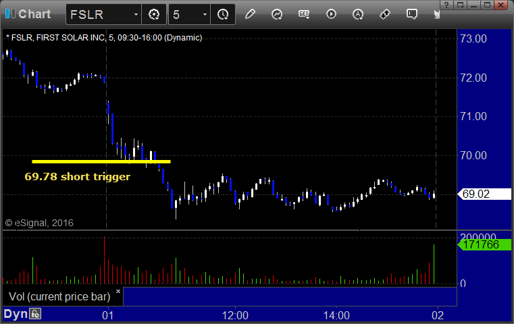Screen dimensions: 514x324
Task: Select the yellow 69.78 short trigger line
Action: (x=101, y=161)
